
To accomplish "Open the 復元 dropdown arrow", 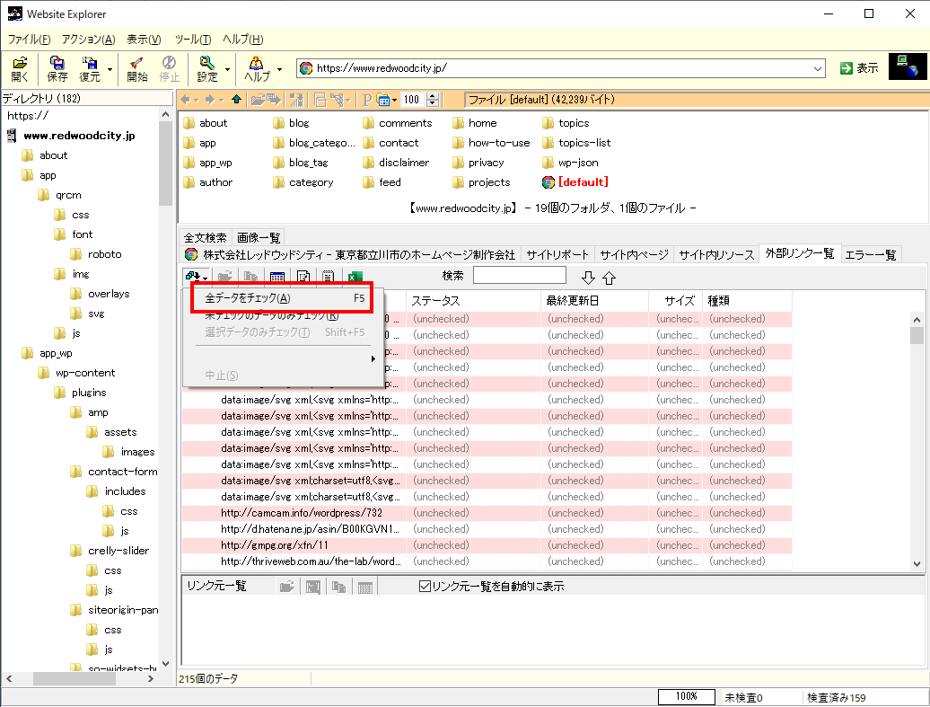I will click(110, 69).
